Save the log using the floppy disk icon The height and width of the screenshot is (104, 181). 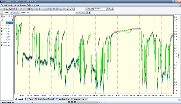(x=10, y=9)
